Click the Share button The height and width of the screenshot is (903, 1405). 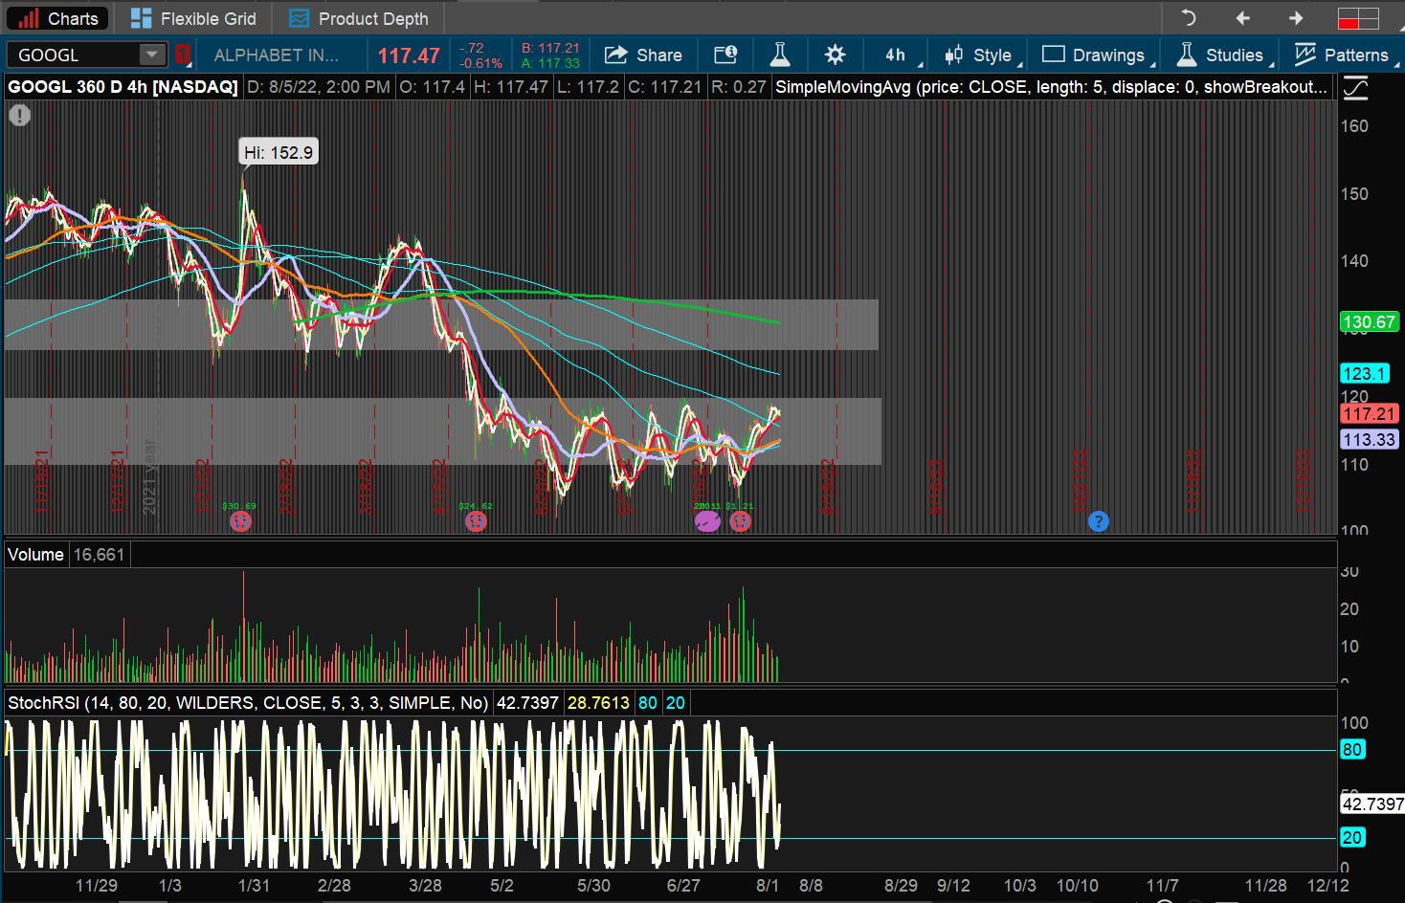(644, 55)
